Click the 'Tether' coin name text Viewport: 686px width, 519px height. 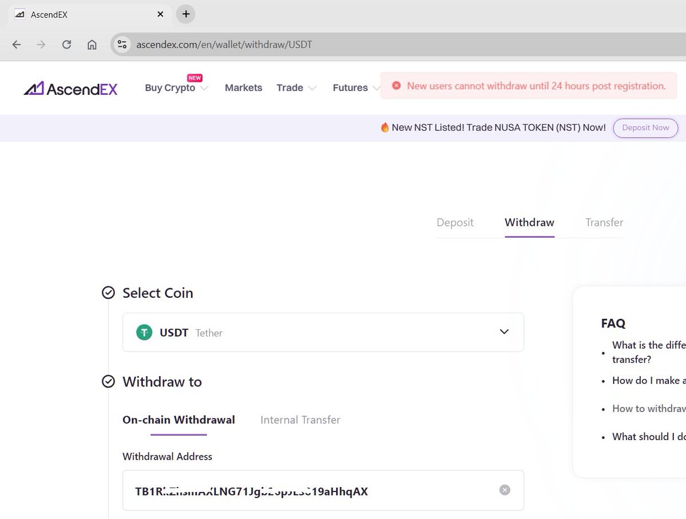pos(209,333)
